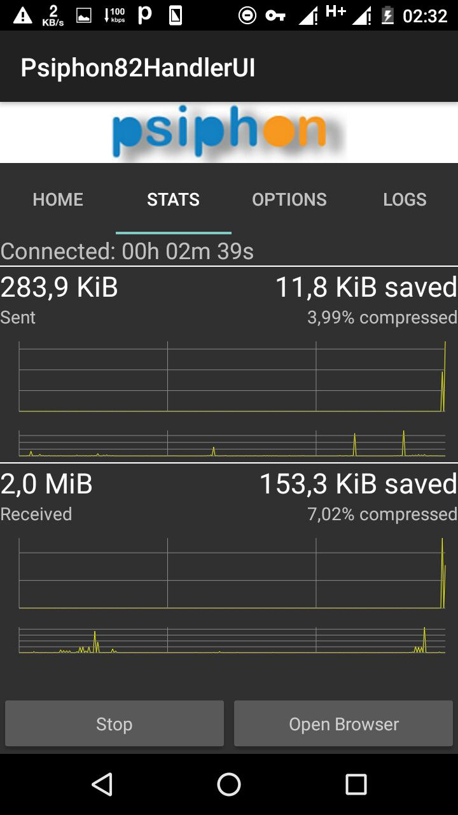458x815 pixels.
Task: Click the Open Browser button
Action: tap(343, 724)
